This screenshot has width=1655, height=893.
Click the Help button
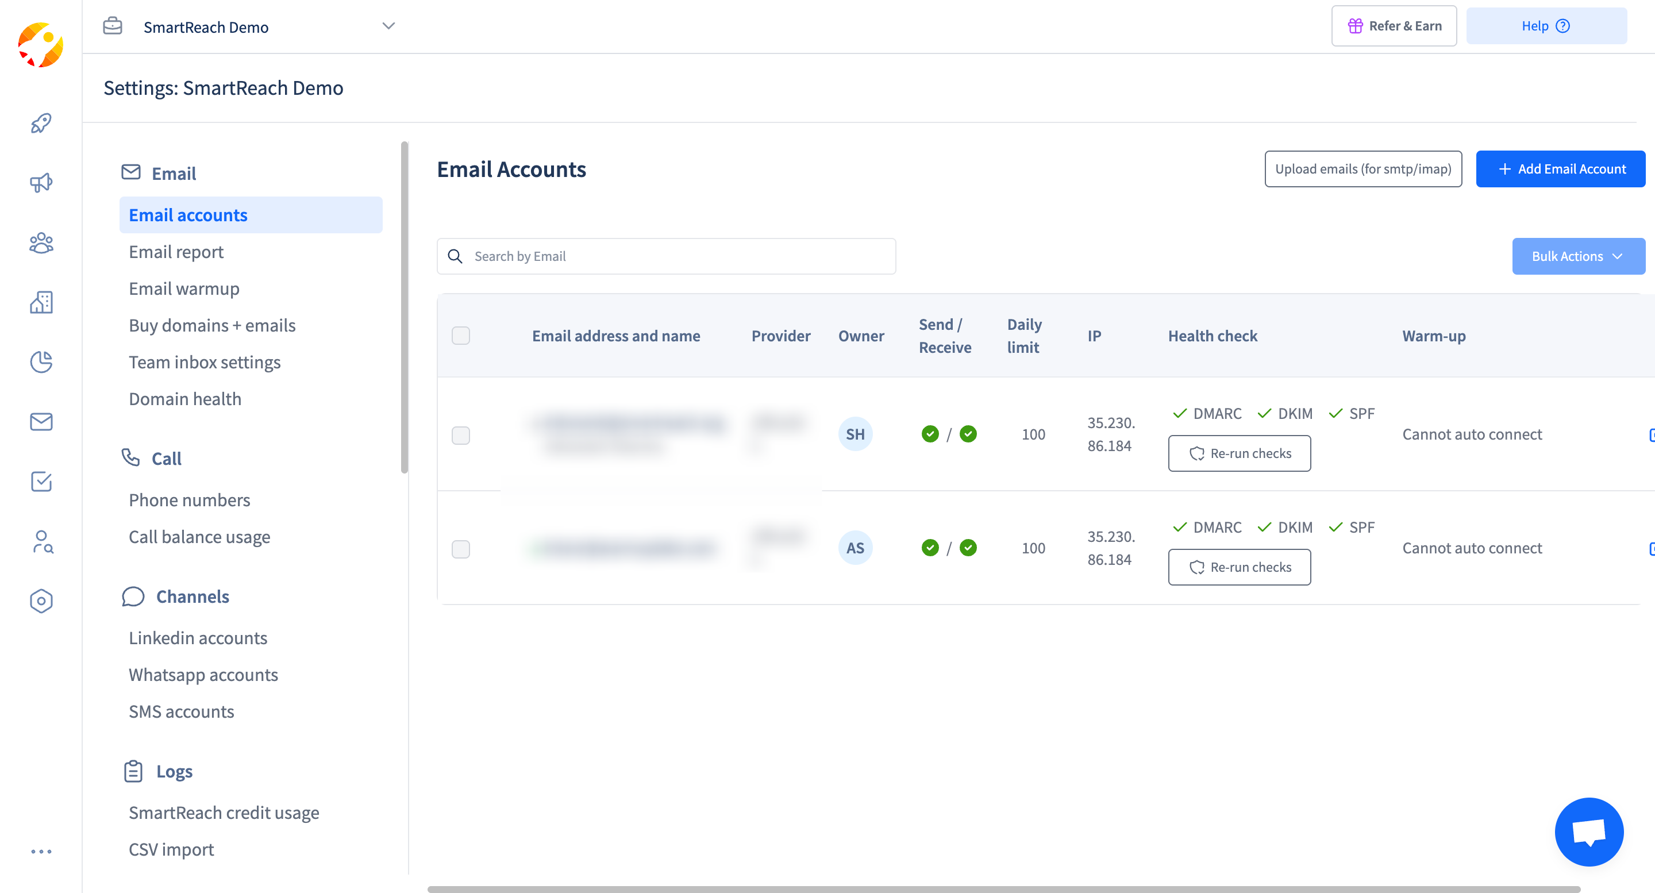click(x=1546, y=26)
